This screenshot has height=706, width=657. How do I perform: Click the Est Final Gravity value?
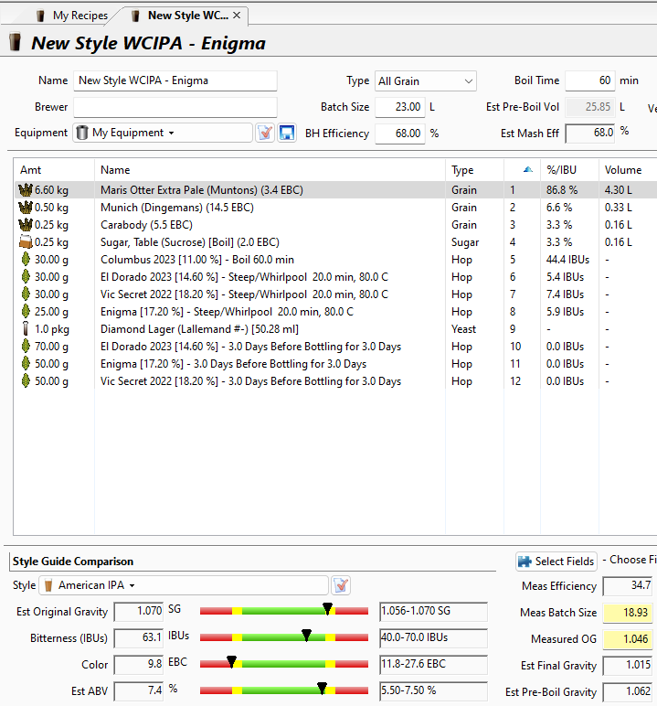pos(627,665)
